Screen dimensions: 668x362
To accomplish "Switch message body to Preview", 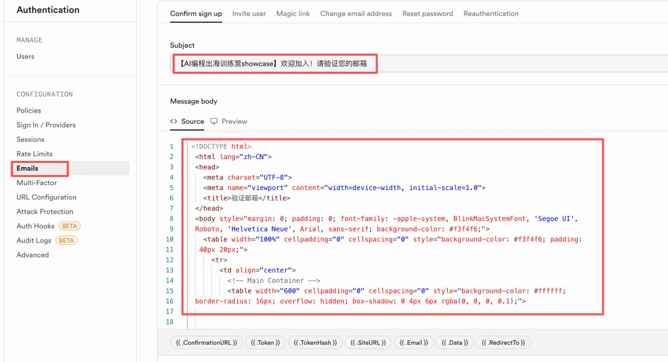I will pyautogui.click(x=229, y=121).
